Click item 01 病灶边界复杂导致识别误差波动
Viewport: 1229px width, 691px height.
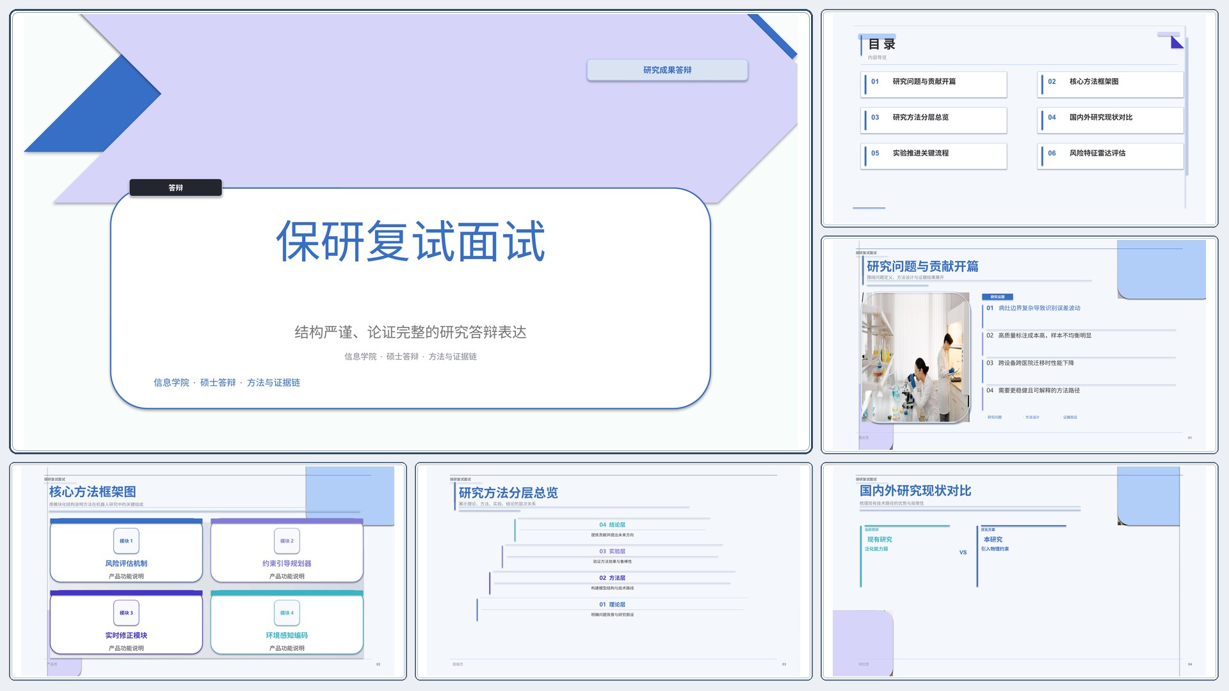(x=1033, y=308)
